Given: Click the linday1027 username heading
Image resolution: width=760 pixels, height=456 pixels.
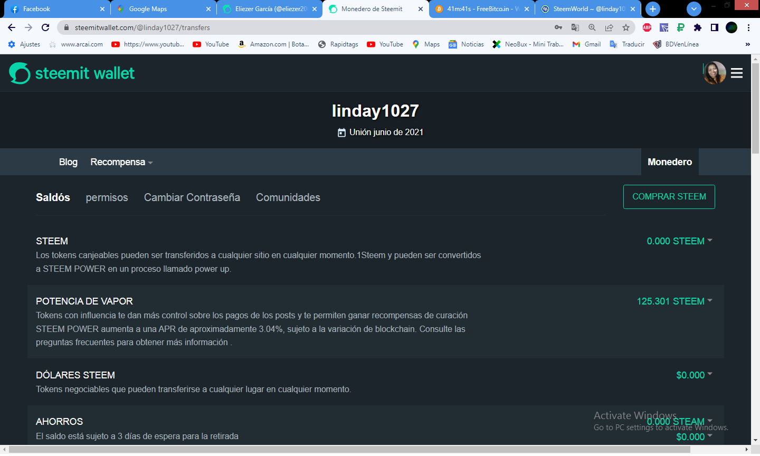Looking at the screenshot, I should coord(375,111).
